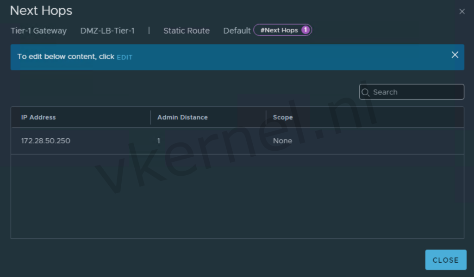Click the Scope column header
474x277 pixels.
283,117
